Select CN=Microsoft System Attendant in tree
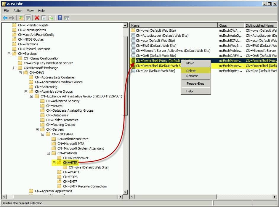 coord(81,148)
